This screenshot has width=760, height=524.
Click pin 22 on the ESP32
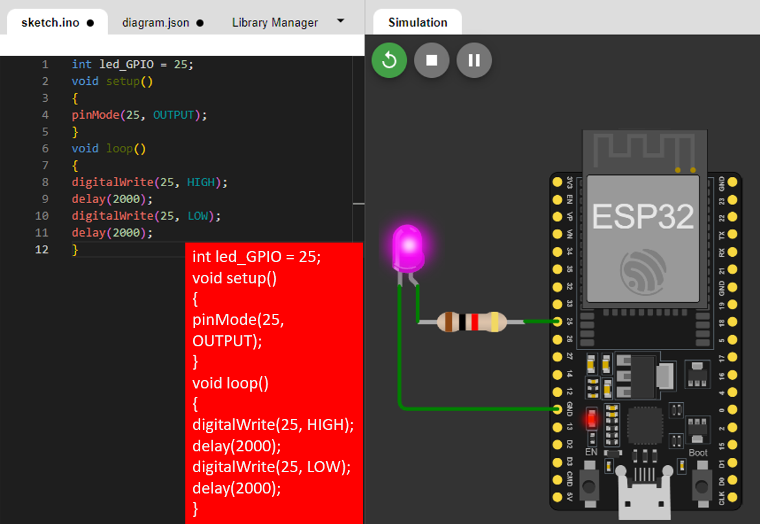tap(732, 217)
